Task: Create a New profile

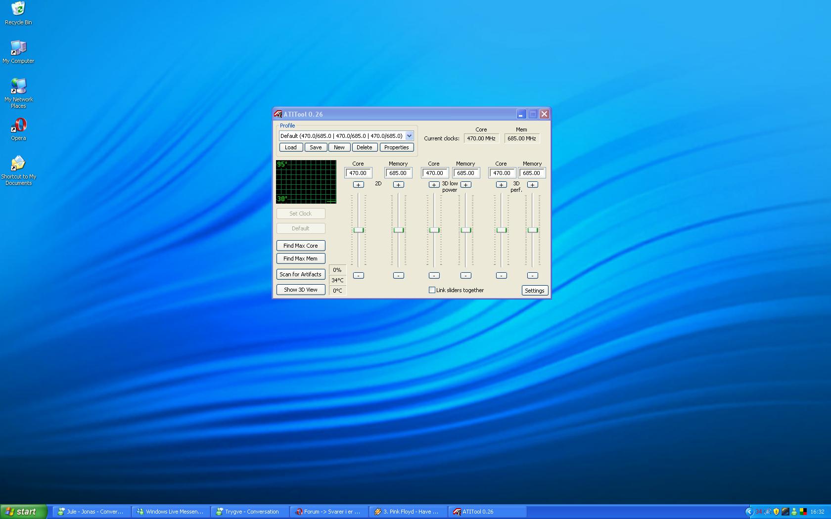Action: click(339, 147)
